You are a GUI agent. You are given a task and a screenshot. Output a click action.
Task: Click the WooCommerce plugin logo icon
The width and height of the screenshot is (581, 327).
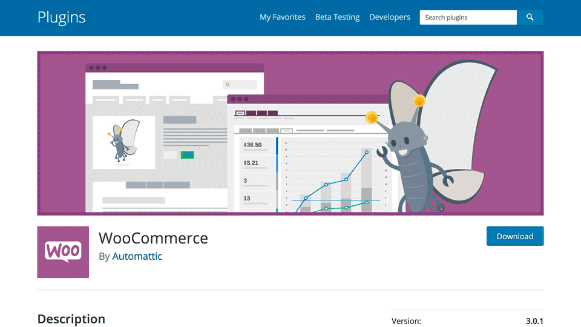tap(63, 252)
